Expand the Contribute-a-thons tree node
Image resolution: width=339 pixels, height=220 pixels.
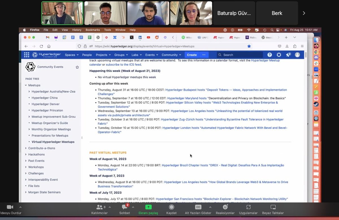[26, 148]
